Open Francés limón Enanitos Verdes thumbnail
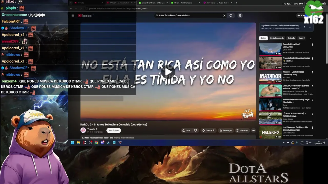The width and height of the screenshot is (328, 184). (270, 63)
